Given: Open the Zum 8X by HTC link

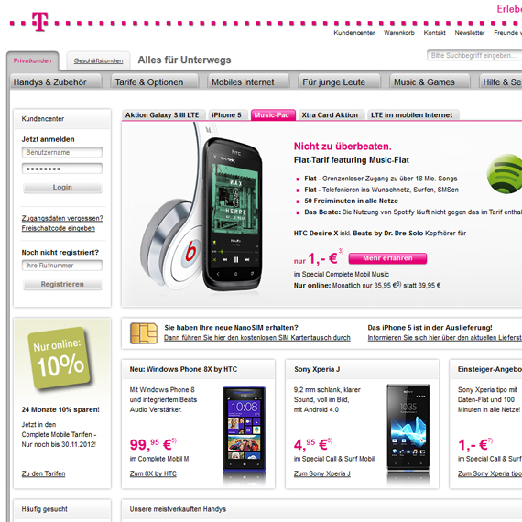Looking at the screenshot, I should click(153, 473).
